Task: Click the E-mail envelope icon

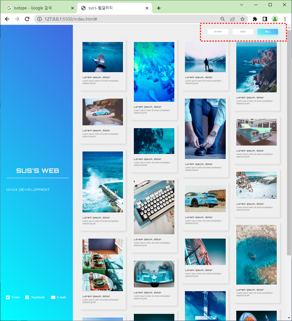Action: [53, 297]
